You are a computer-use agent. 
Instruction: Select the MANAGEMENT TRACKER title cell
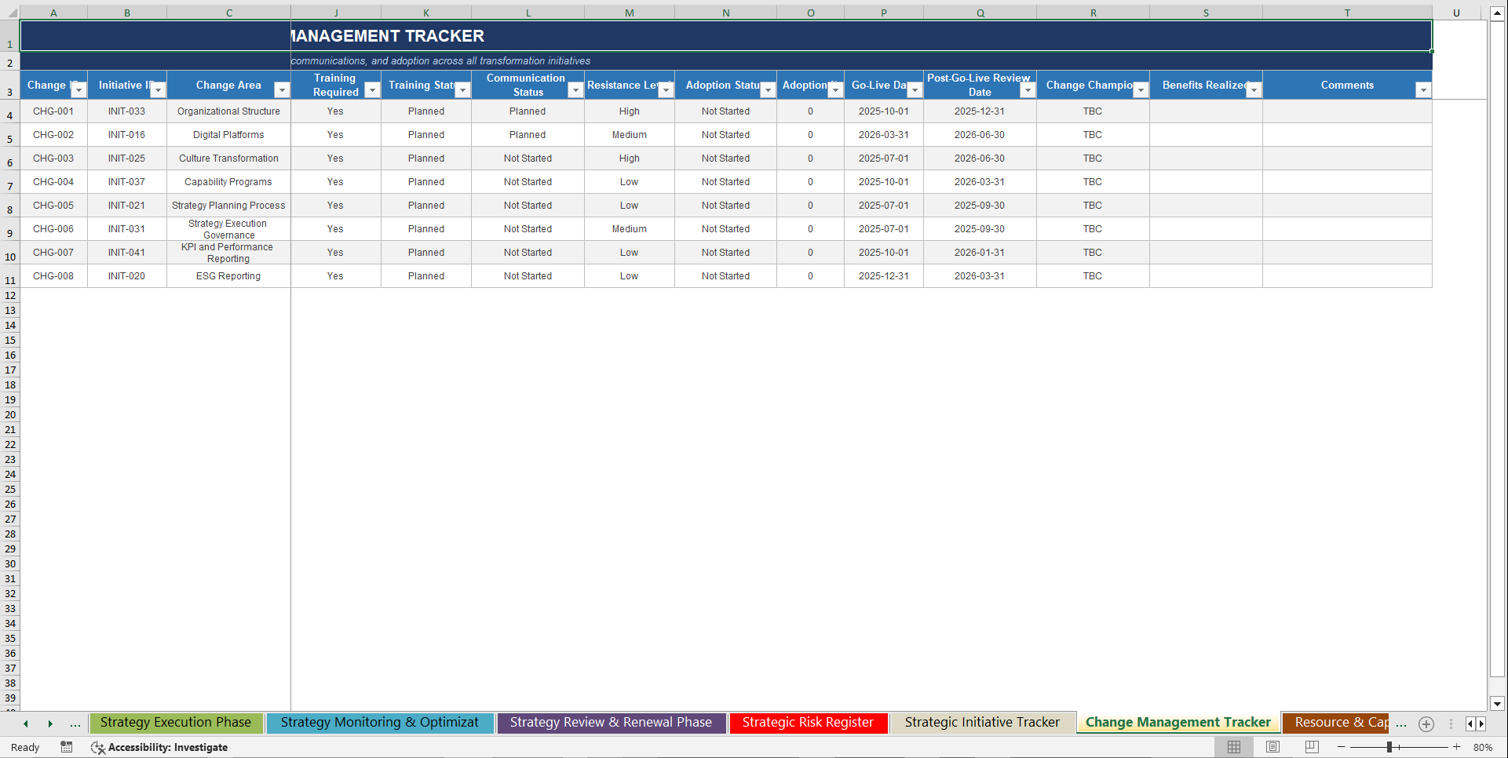(725, 36)
